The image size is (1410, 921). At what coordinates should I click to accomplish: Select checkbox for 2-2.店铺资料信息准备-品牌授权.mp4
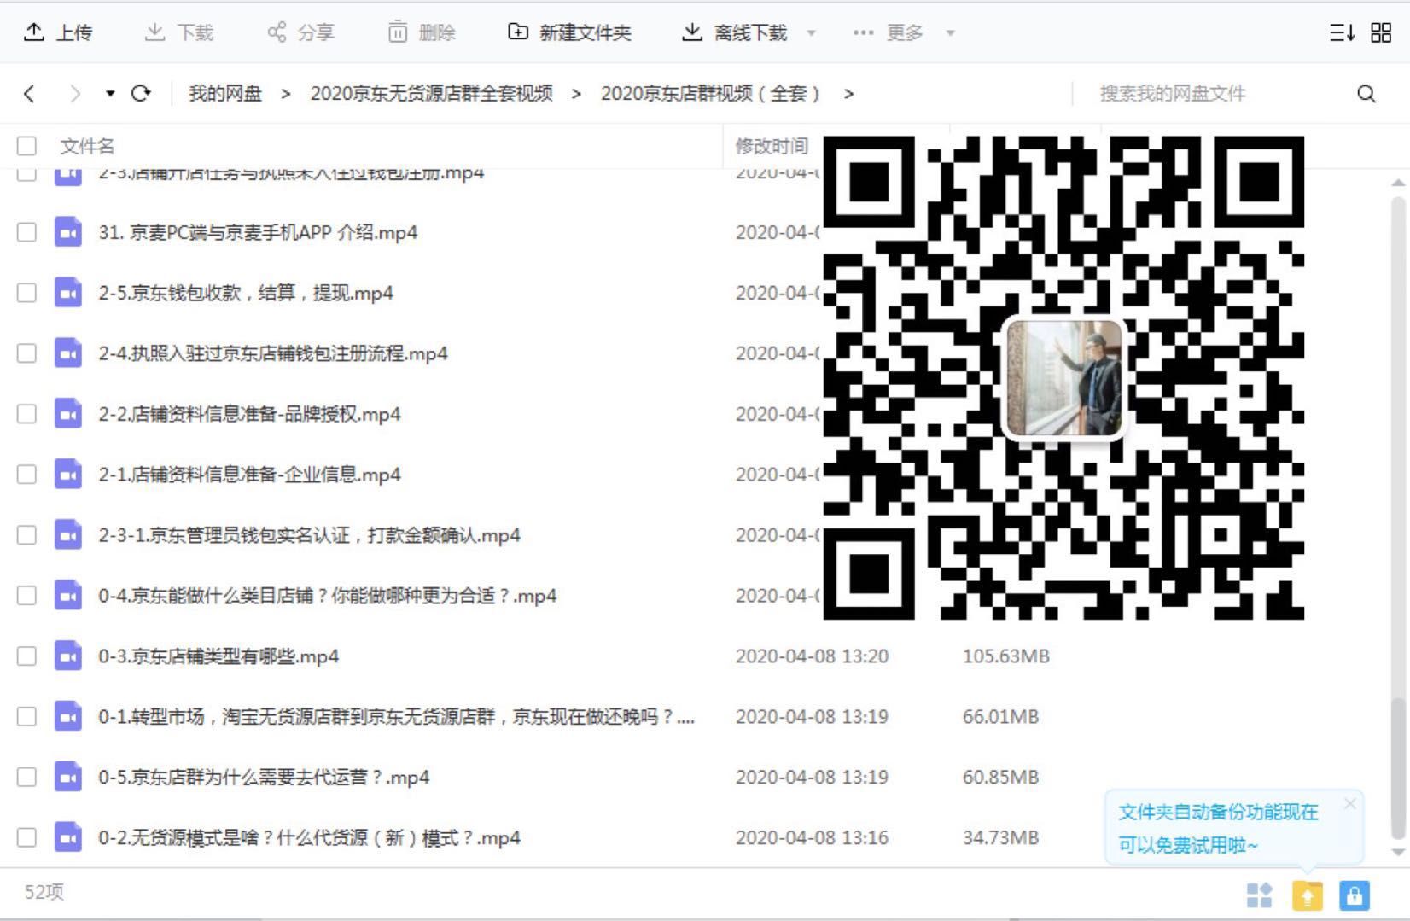click(x=27, y=414)
